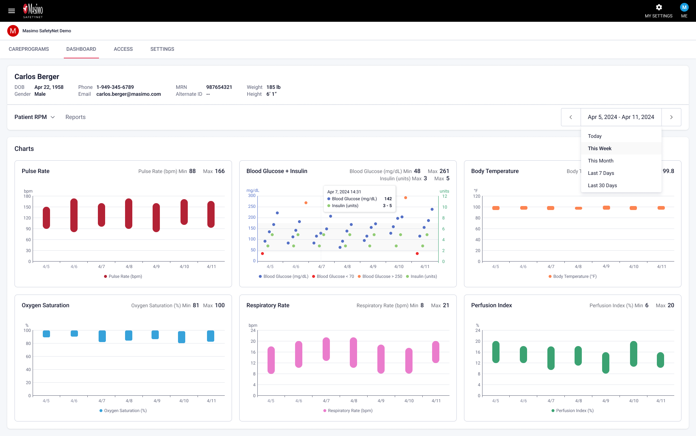Screen dimensions: 696x436
Task: Click the ME profile avatar
Action: 684,8
